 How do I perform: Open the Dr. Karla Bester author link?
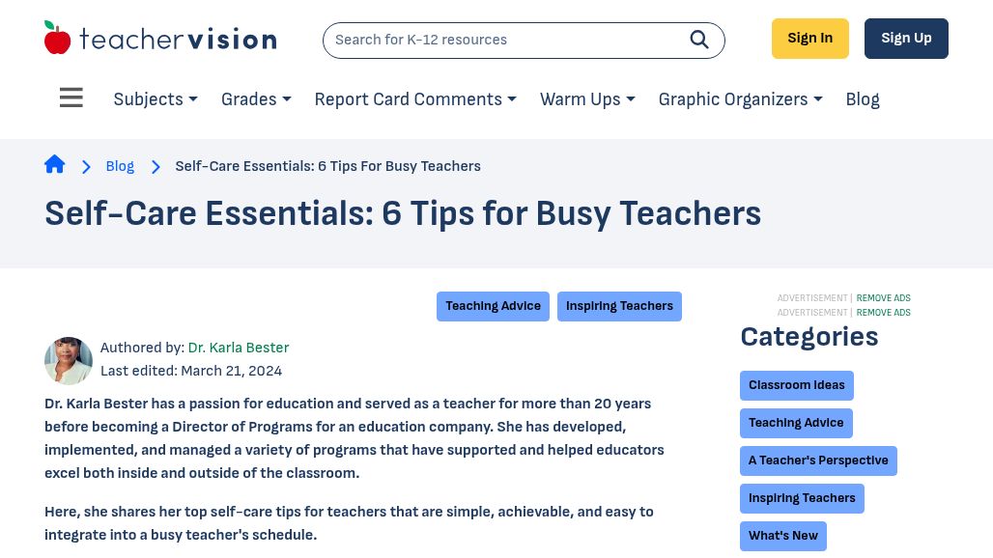point(239,348)
